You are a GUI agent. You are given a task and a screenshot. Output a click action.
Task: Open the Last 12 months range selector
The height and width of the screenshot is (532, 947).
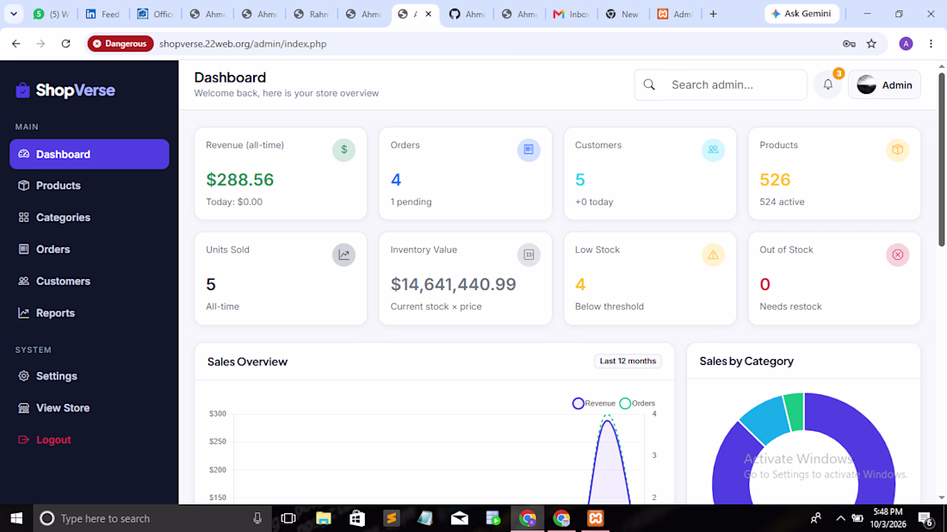tap(628, 361)
